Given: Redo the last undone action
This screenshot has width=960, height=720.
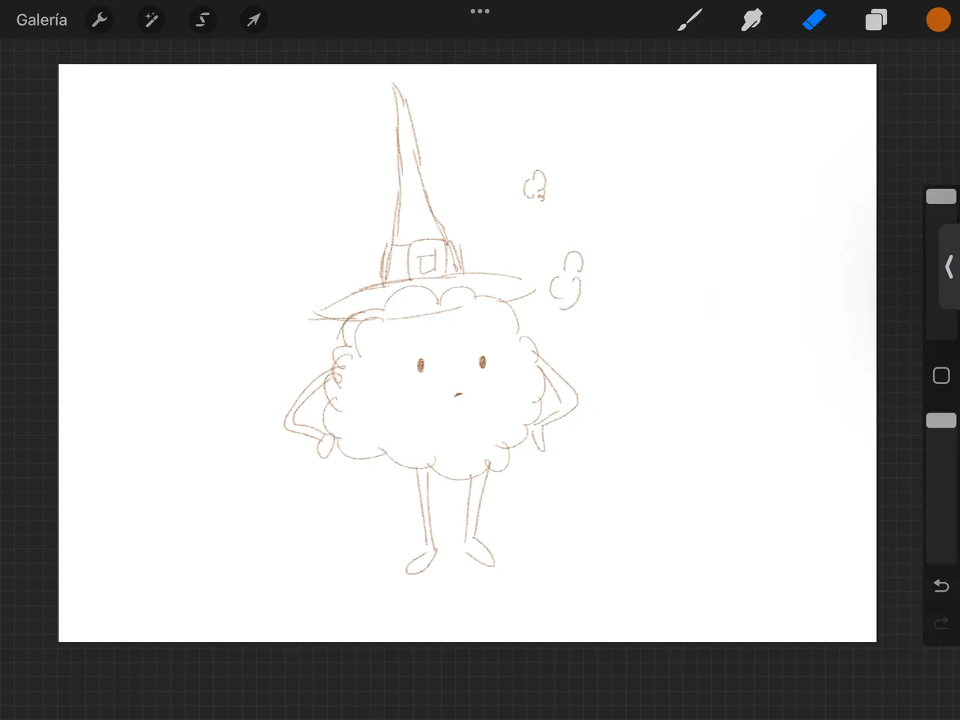Looking at the screenshot, I should (x=941, y=623).
